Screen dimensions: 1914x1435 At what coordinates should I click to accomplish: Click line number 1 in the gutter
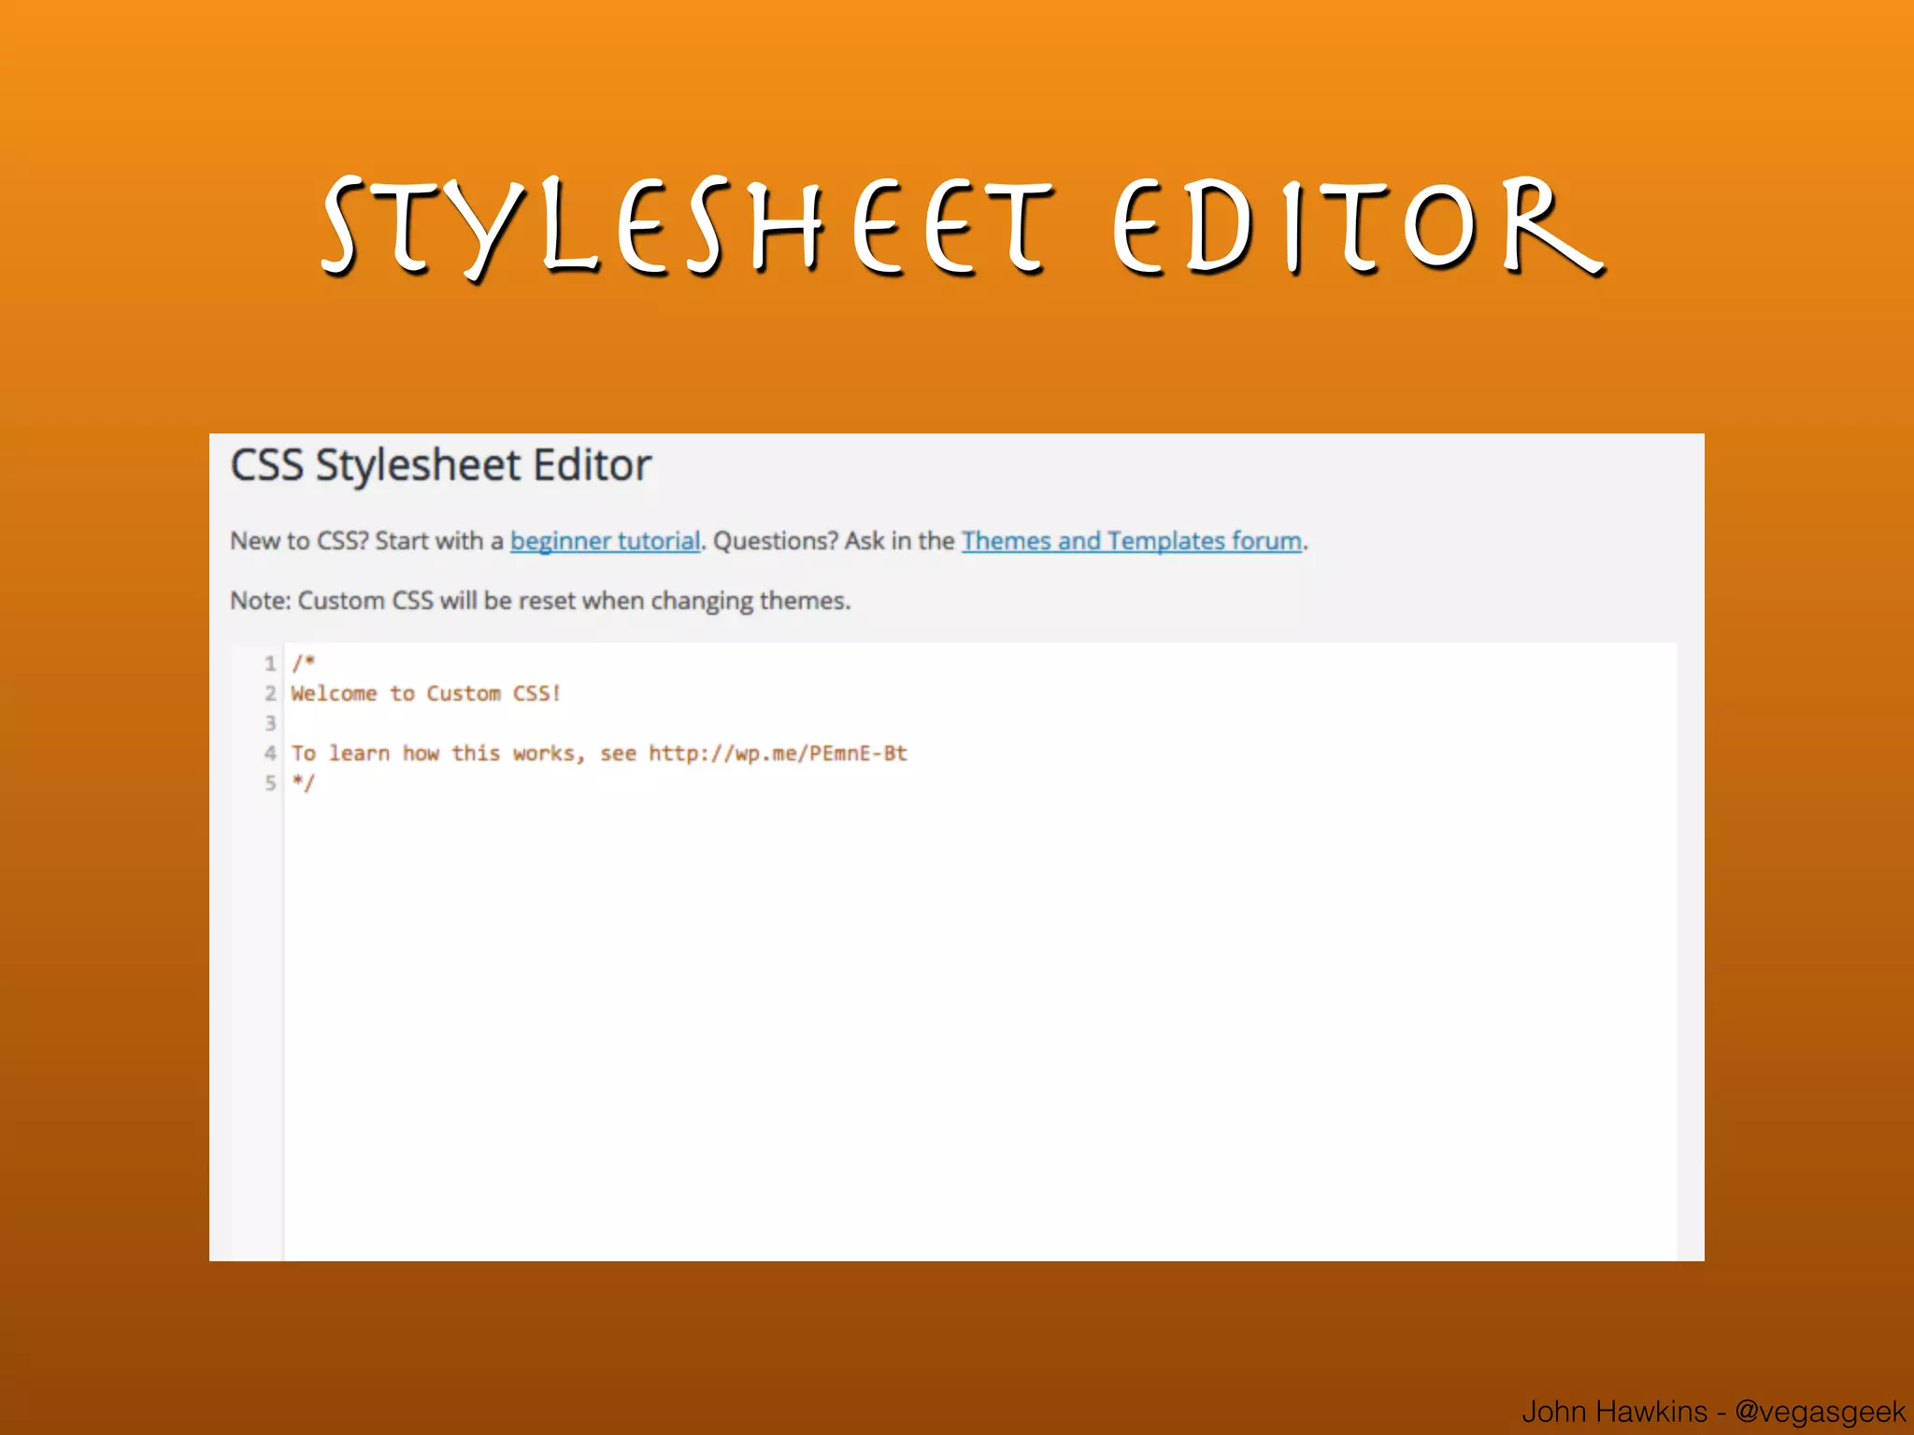(x=270, y=663)
